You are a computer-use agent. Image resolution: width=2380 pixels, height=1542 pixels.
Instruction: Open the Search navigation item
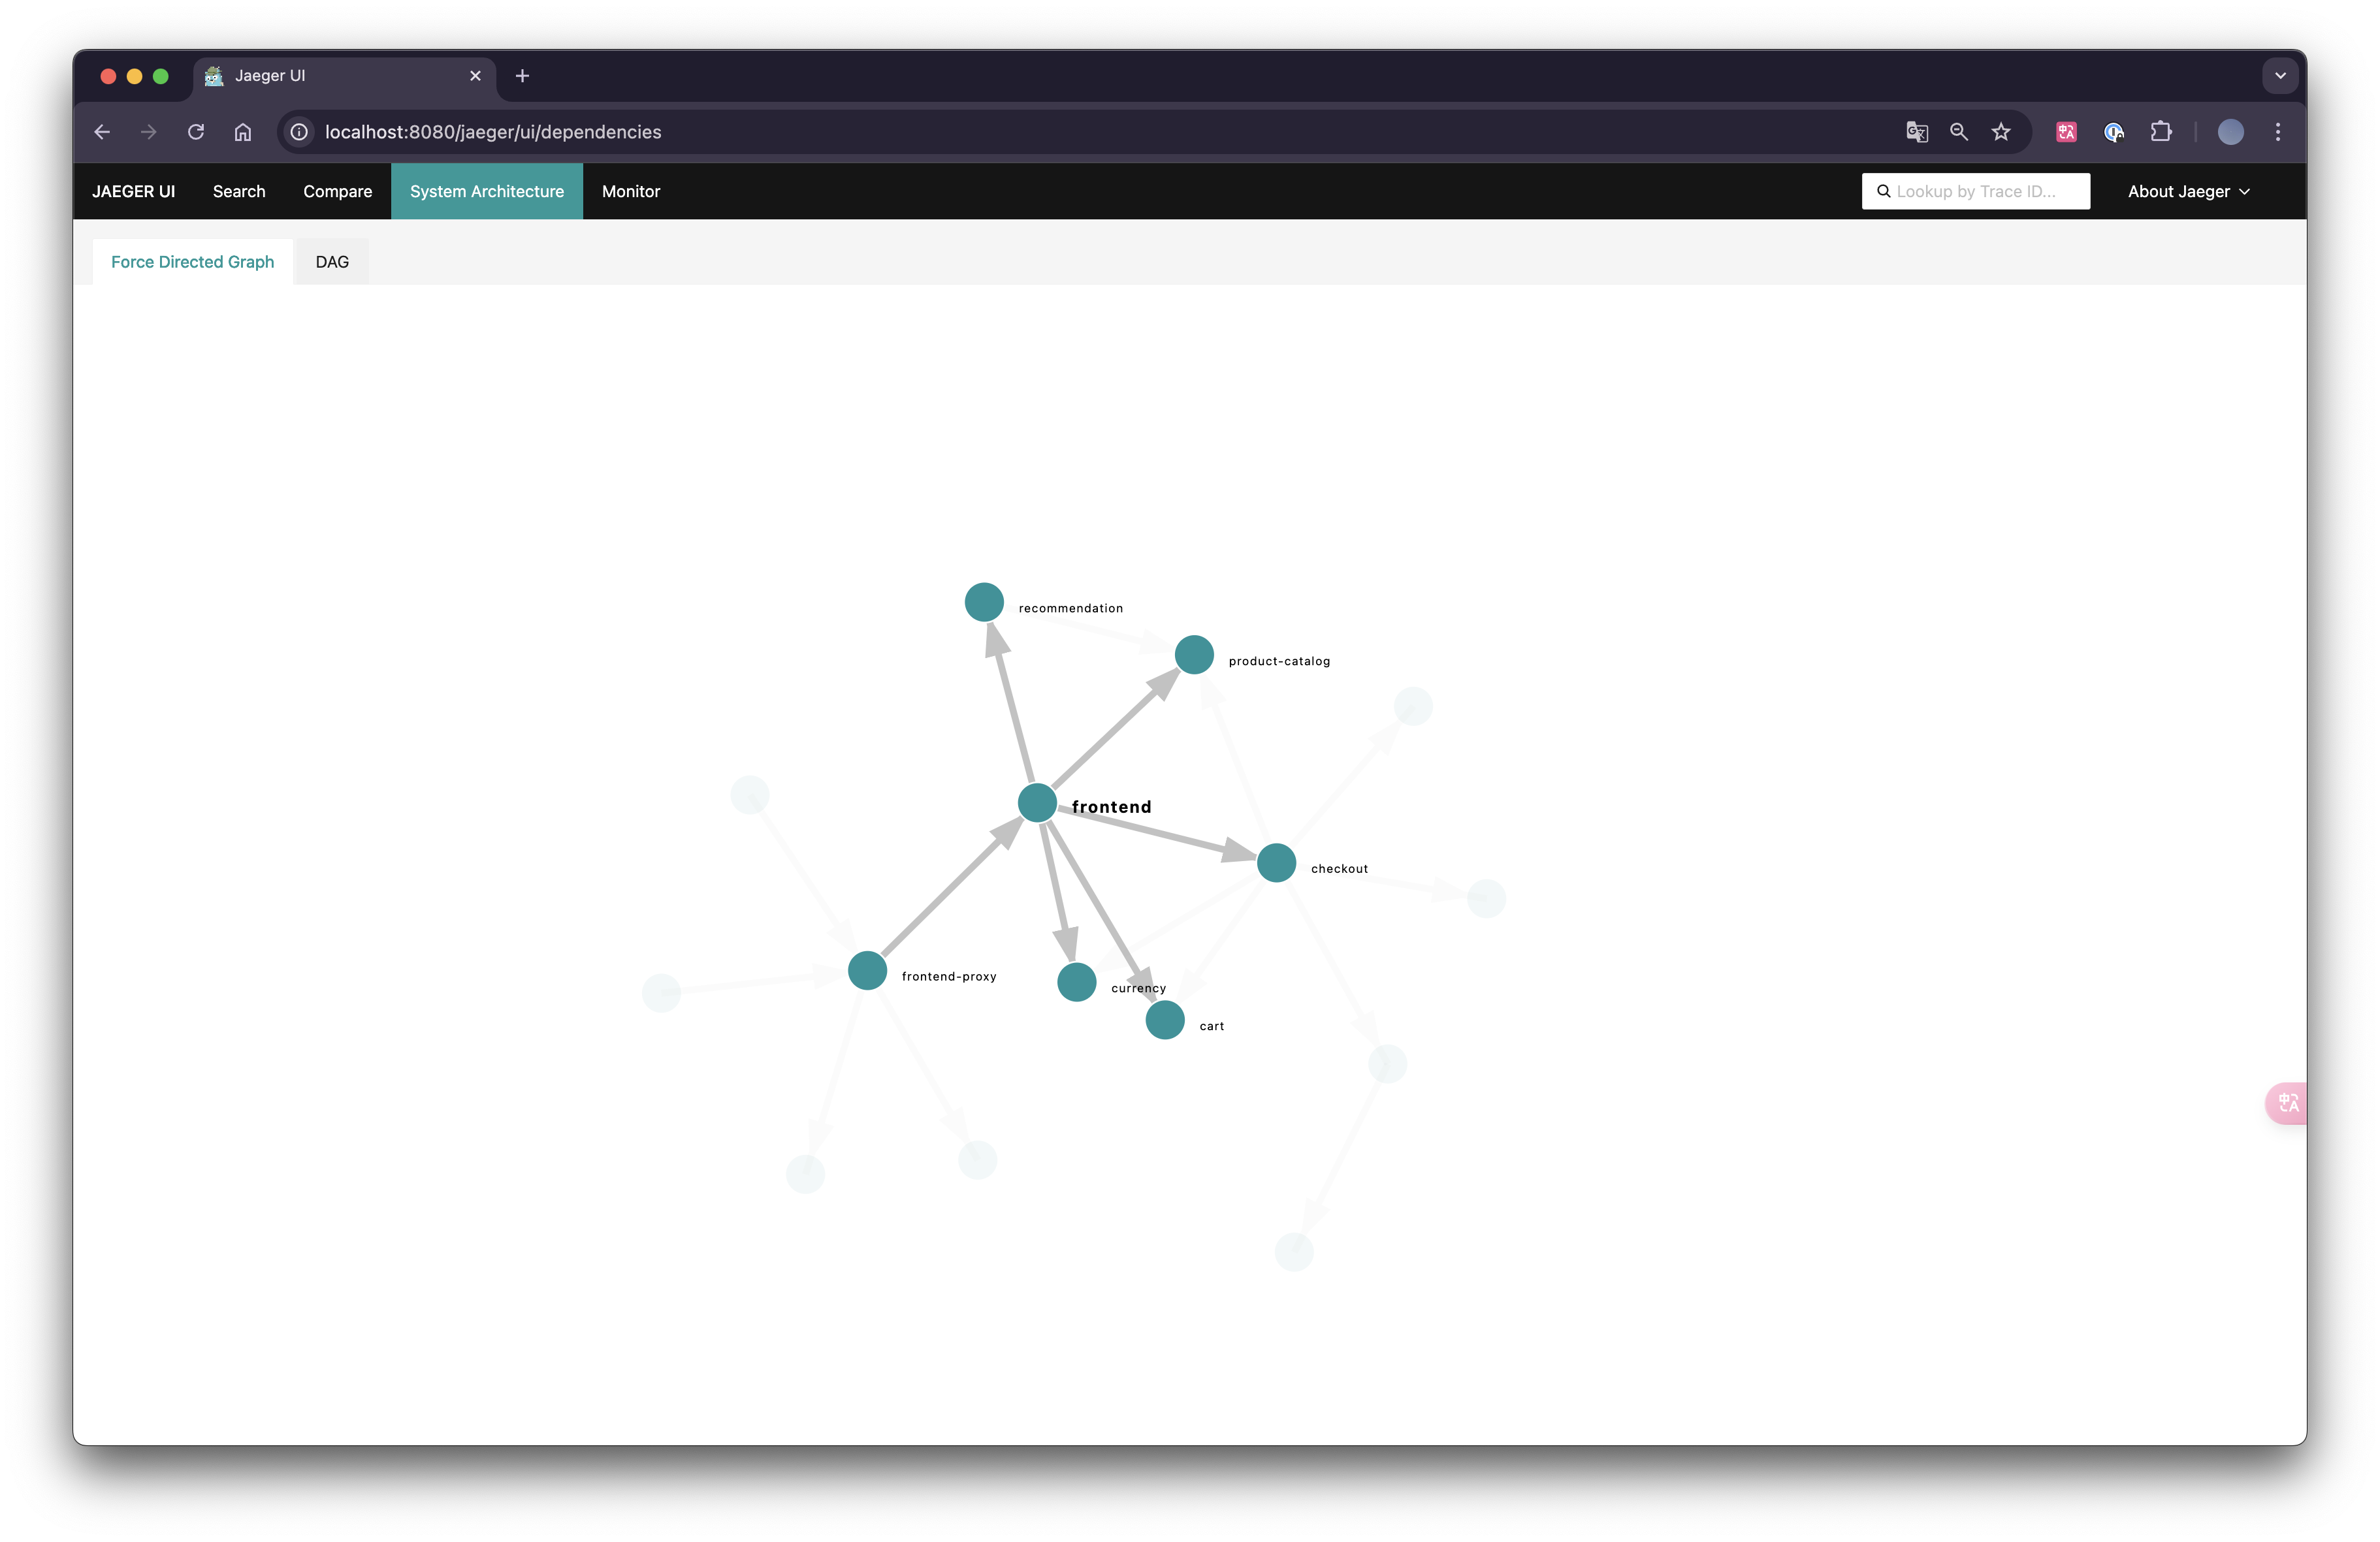pyautogui.click(x=239, y=191)
